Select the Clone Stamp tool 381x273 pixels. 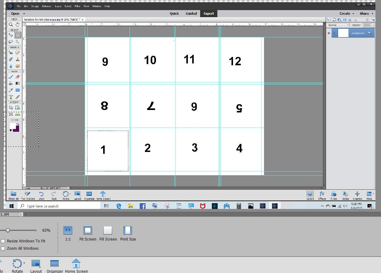coord(17,59)
